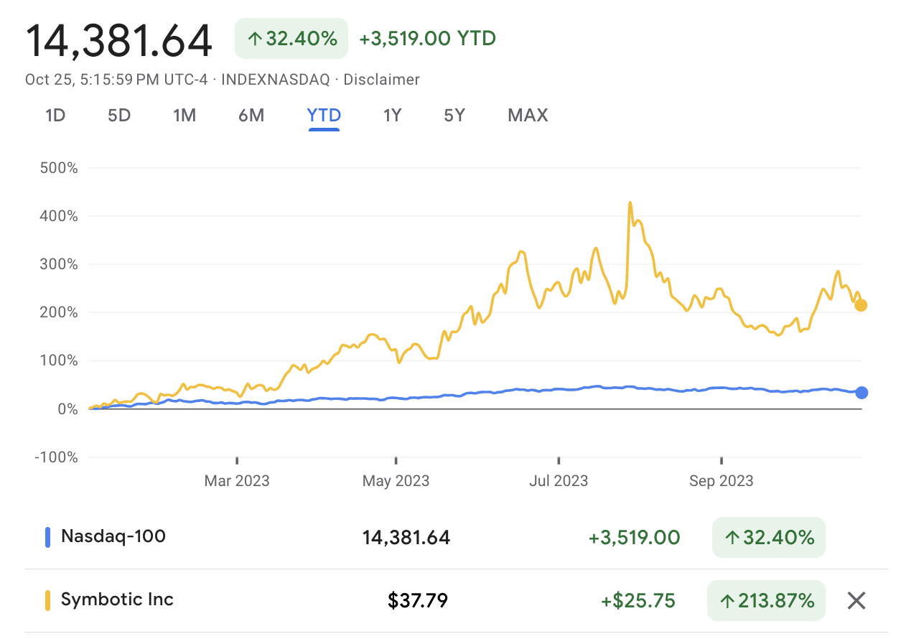The image size is (906, 639).
Task: Switch chart to 1M range
Action: pos(185,115)
